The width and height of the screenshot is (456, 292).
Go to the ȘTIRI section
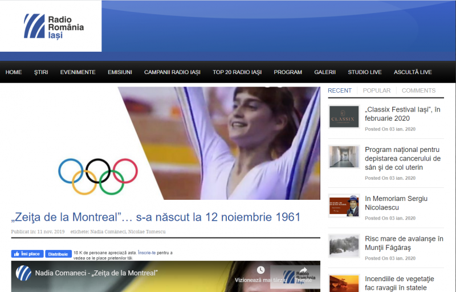[41, 72]
